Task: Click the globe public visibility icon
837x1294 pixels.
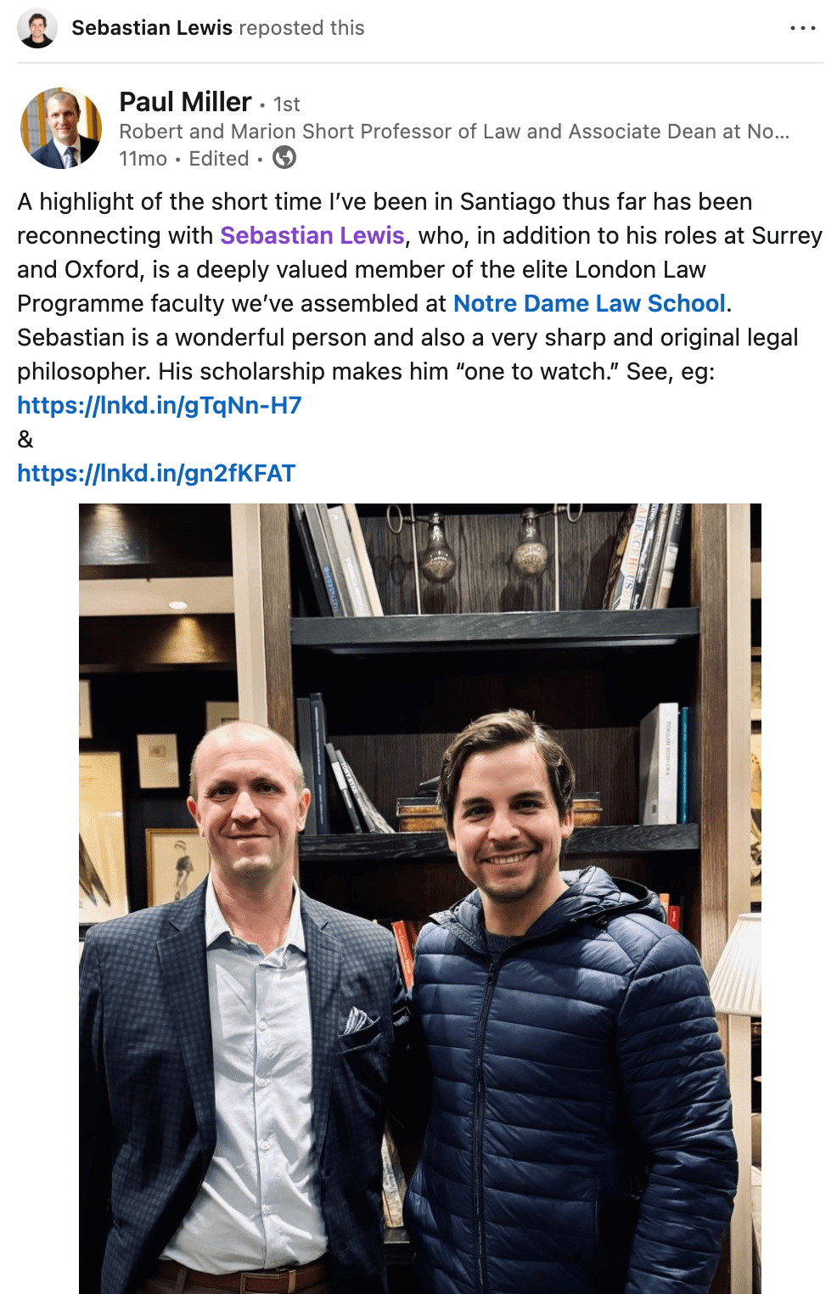Action: [284, 158]
